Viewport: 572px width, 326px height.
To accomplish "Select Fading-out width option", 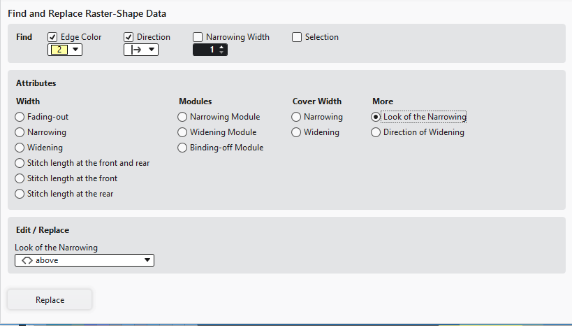I will 20,117.
